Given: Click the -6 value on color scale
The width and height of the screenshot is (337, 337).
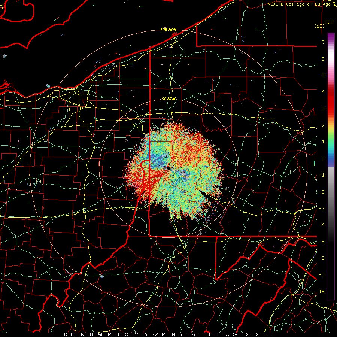Looking at the screenshot, I should coord(322,258).
